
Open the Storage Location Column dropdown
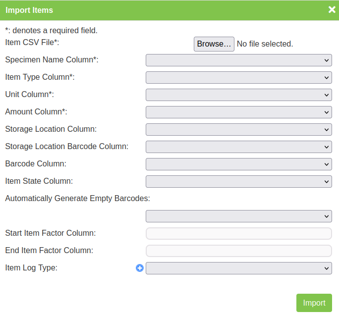238,129
